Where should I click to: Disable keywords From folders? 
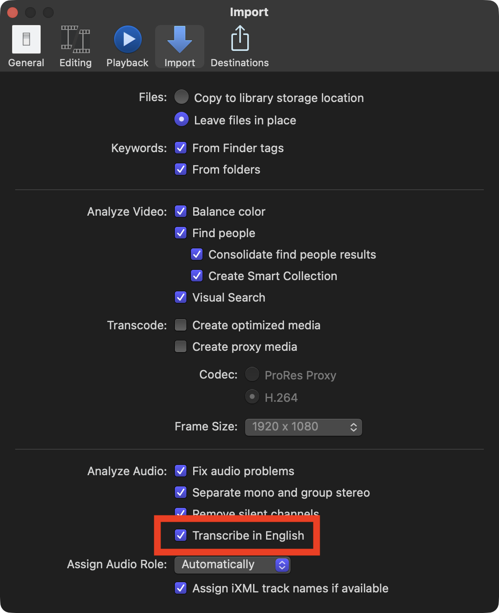(x=181, y=169)
